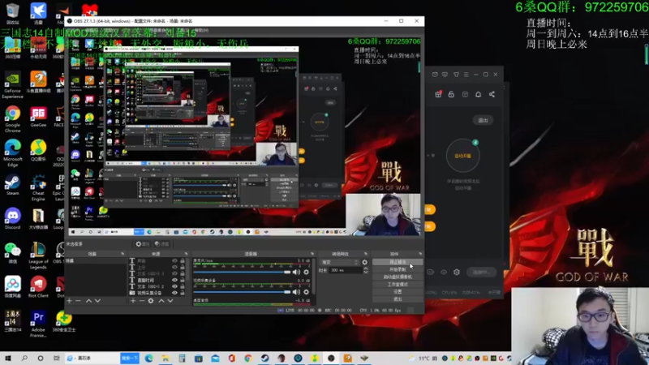Pop out the 控件 dock panel
Screen dimensions: 649x365
[420, 254]
